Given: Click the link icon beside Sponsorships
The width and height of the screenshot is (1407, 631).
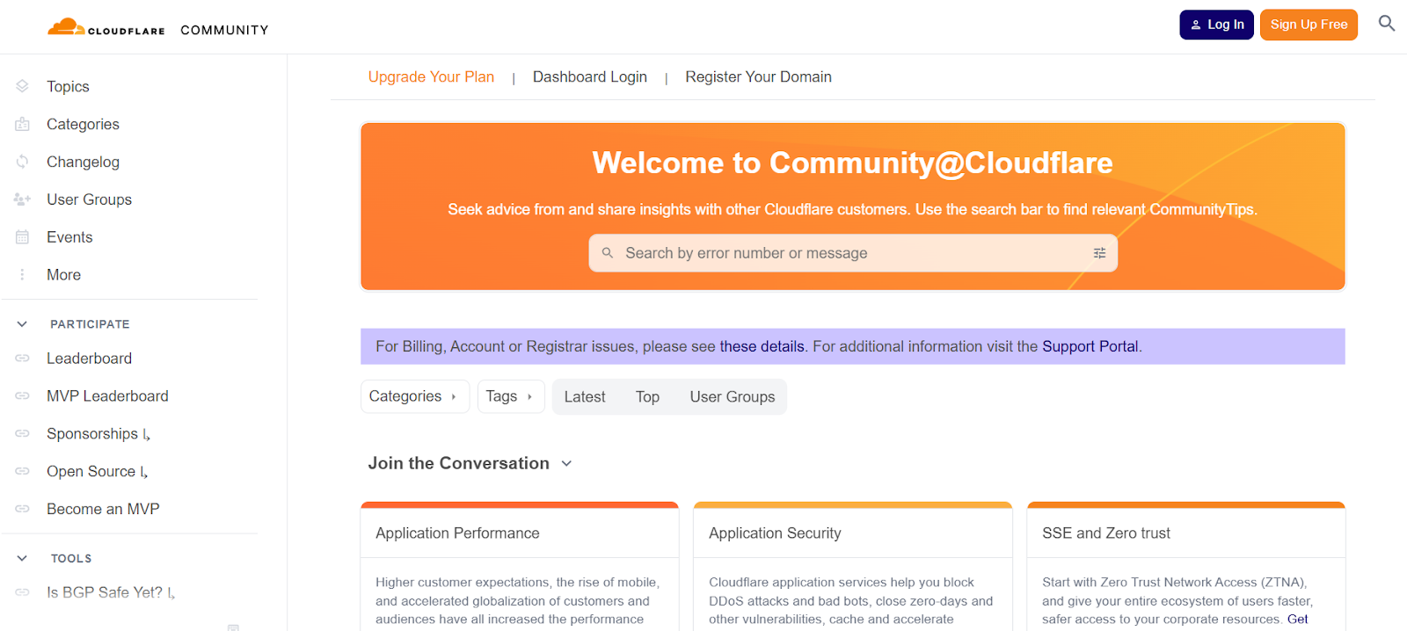Looking at the screenshot, I should click(x=22, y=434).
